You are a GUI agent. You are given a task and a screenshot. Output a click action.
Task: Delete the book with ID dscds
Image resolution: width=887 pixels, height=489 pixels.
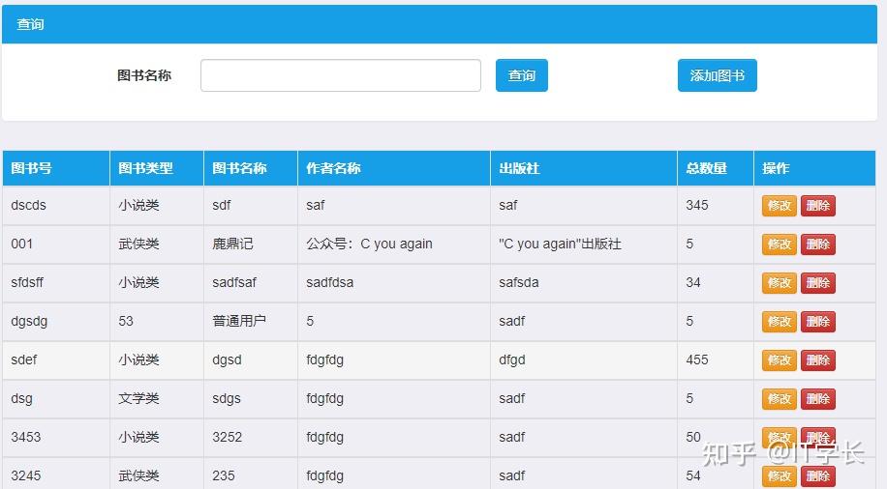[818, 206]
